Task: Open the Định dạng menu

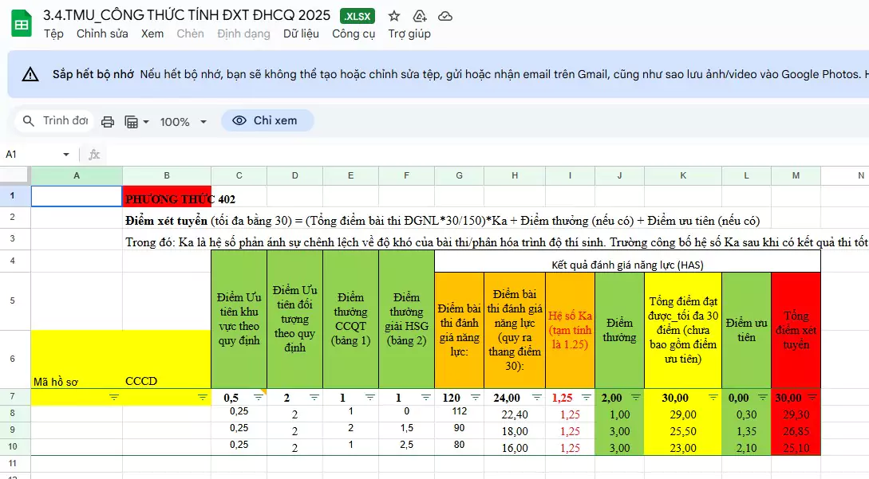Action: [243, 33]
